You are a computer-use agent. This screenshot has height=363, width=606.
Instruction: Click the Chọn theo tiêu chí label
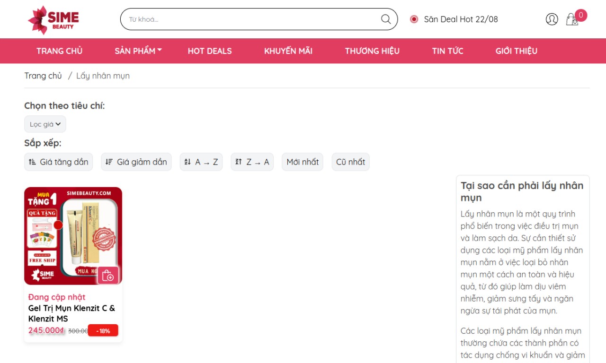tap(64, 106)
